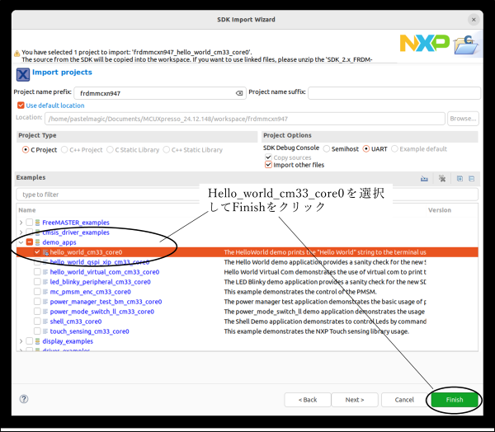Screen dimensions: 495x432
Task: Collapse the demo_apps tree node
Action: click(x=21, y=242)
